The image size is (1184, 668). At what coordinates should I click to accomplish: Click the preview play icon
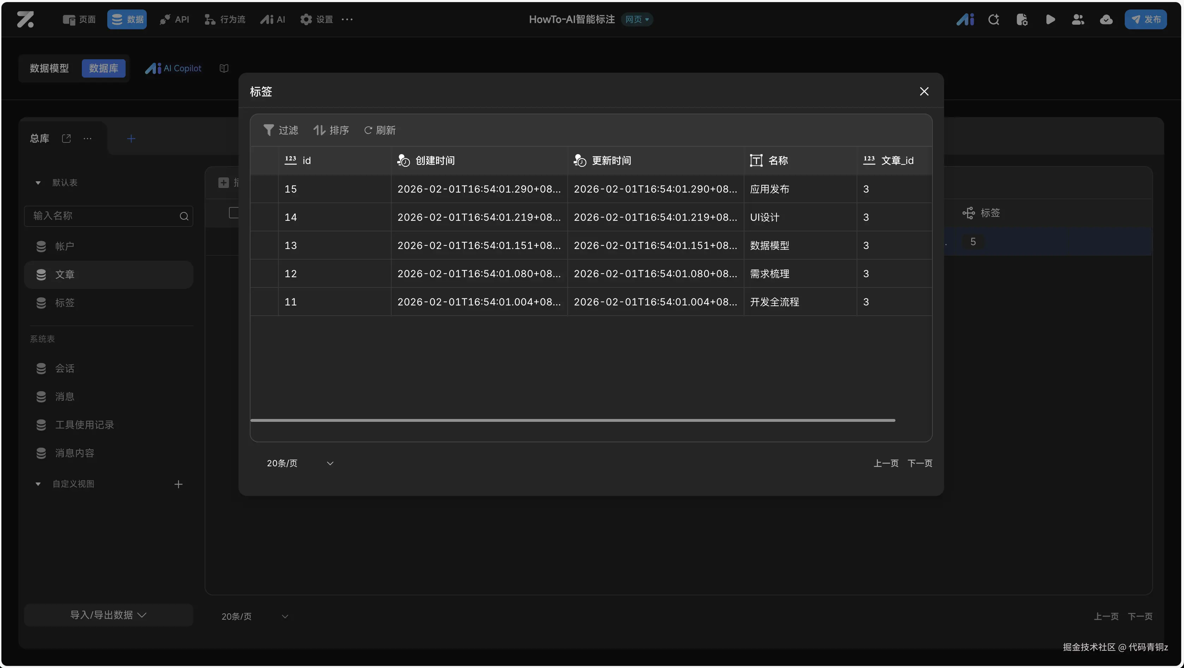1050,19
